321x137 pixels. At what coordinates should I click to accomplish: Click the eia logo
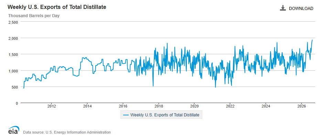coord(14,130)
